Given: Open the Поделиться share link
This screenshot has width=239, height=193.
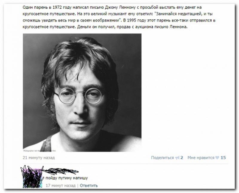Looking at the screenshot, I should (162, 158).
